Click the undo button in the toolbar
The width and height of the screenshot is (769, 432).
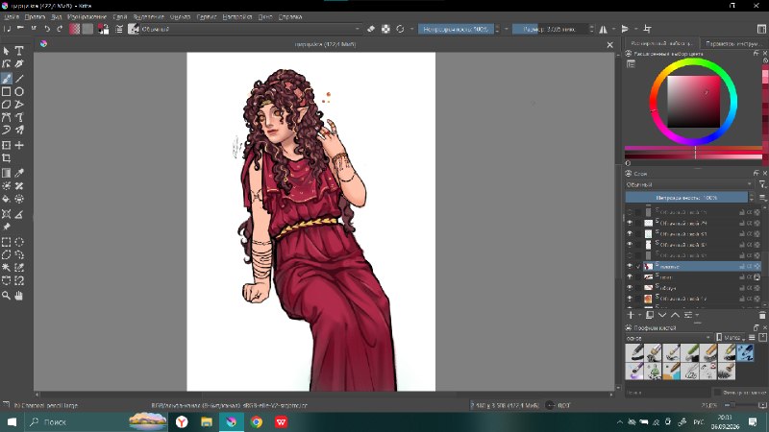tap(47, 30)
